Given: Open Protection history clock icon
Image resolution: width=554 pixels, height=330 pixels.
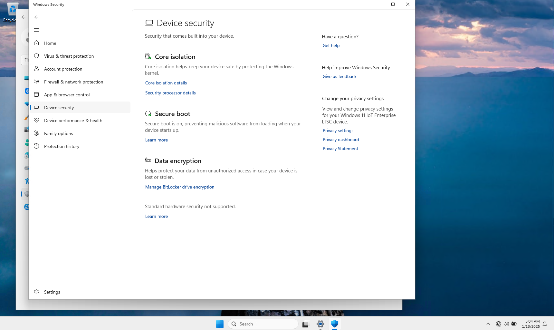Looking at the screenshot, I should click(x=36, y=146).
